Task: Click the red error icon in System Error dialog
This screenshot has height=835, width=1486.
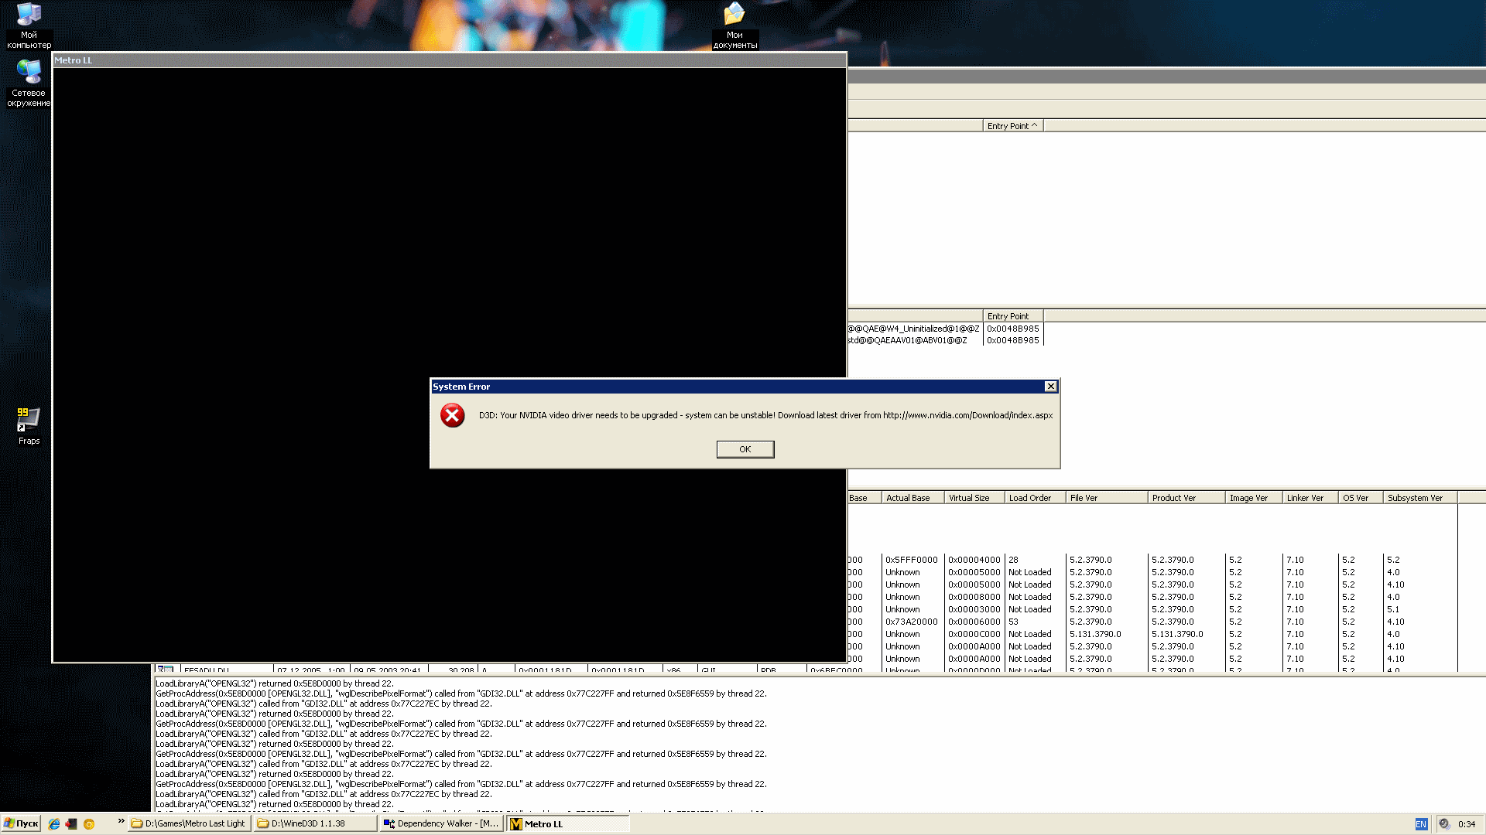Action: coord(453,415)
